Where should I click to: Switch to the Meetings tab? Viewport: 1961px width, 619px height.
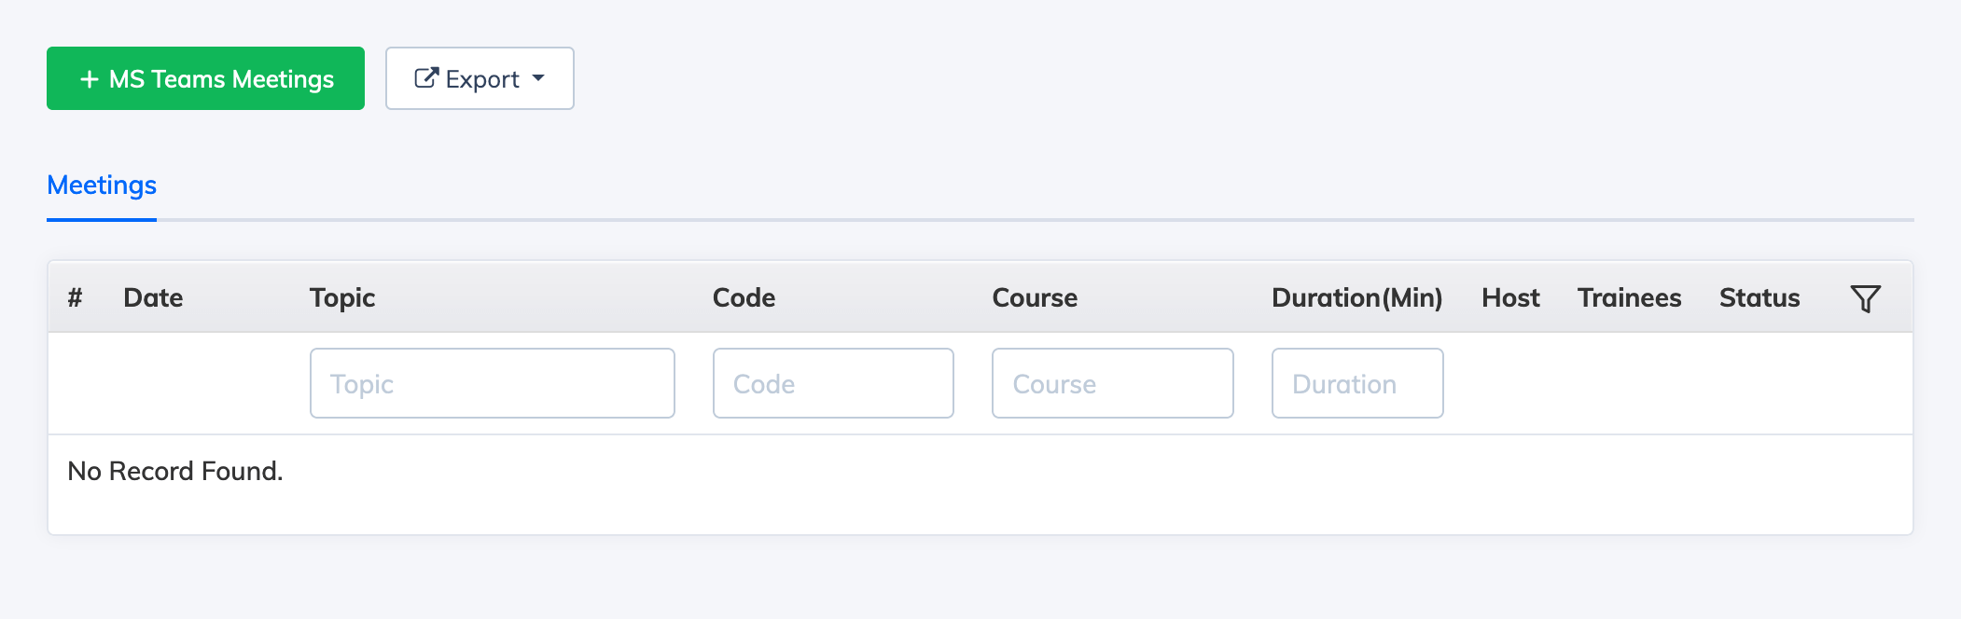pos(102,186)
